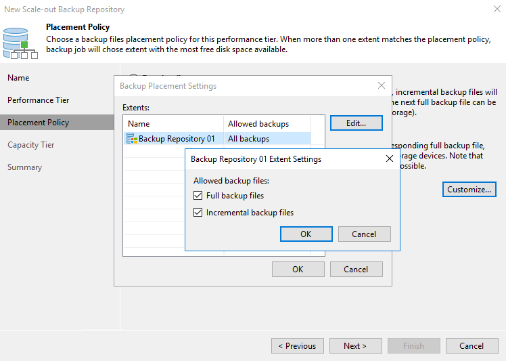Select the Backup Repository 01 row
The image size is (506, 361).
coord(176,139)
